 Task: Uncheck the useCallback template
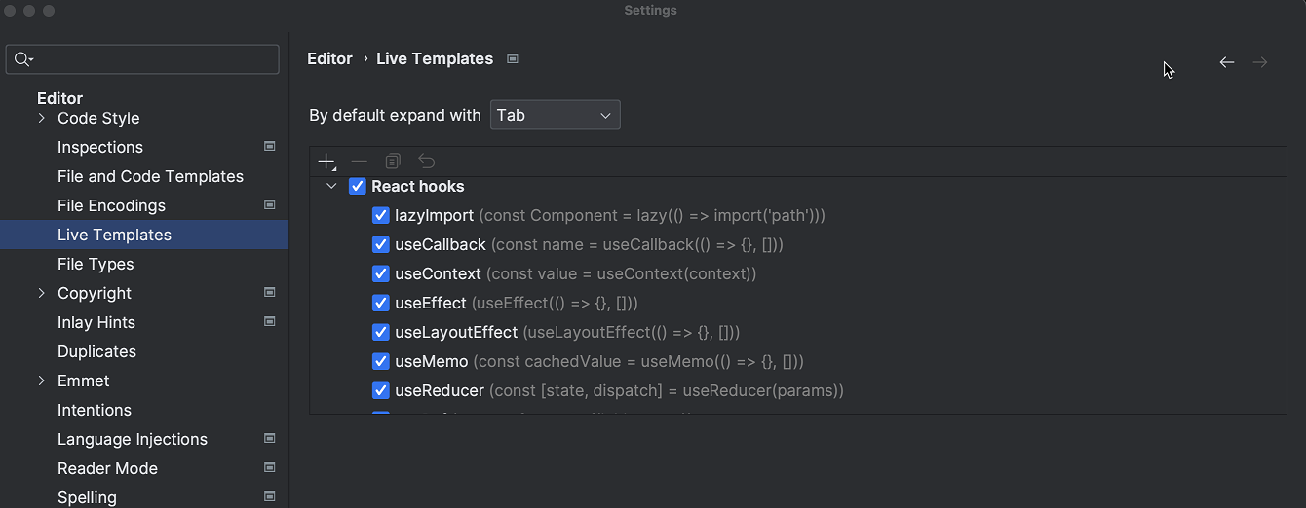point(381,245)
